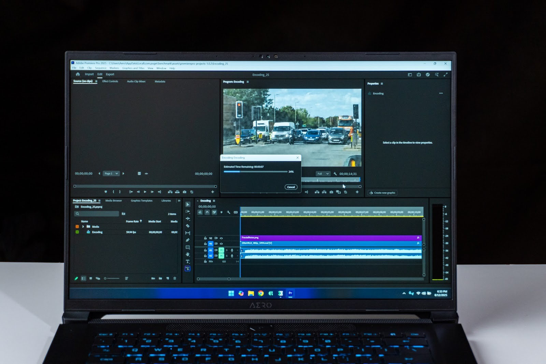Open the Page 1 dropdown in Source monitor

pyautogui.click(x=111, y=173)
